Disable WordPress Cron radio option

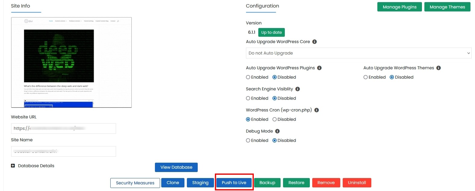click(275, 119)
